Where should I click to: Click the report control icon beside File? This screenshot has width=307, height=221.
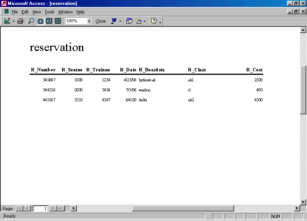tap(6, 12)
